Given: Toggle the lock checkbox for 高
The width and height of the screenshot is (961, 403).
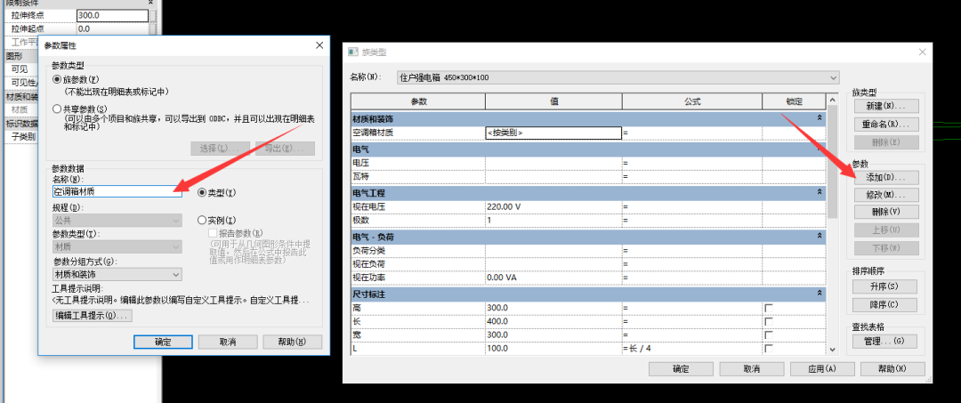Looking at the screenshot, I should 769,308.
